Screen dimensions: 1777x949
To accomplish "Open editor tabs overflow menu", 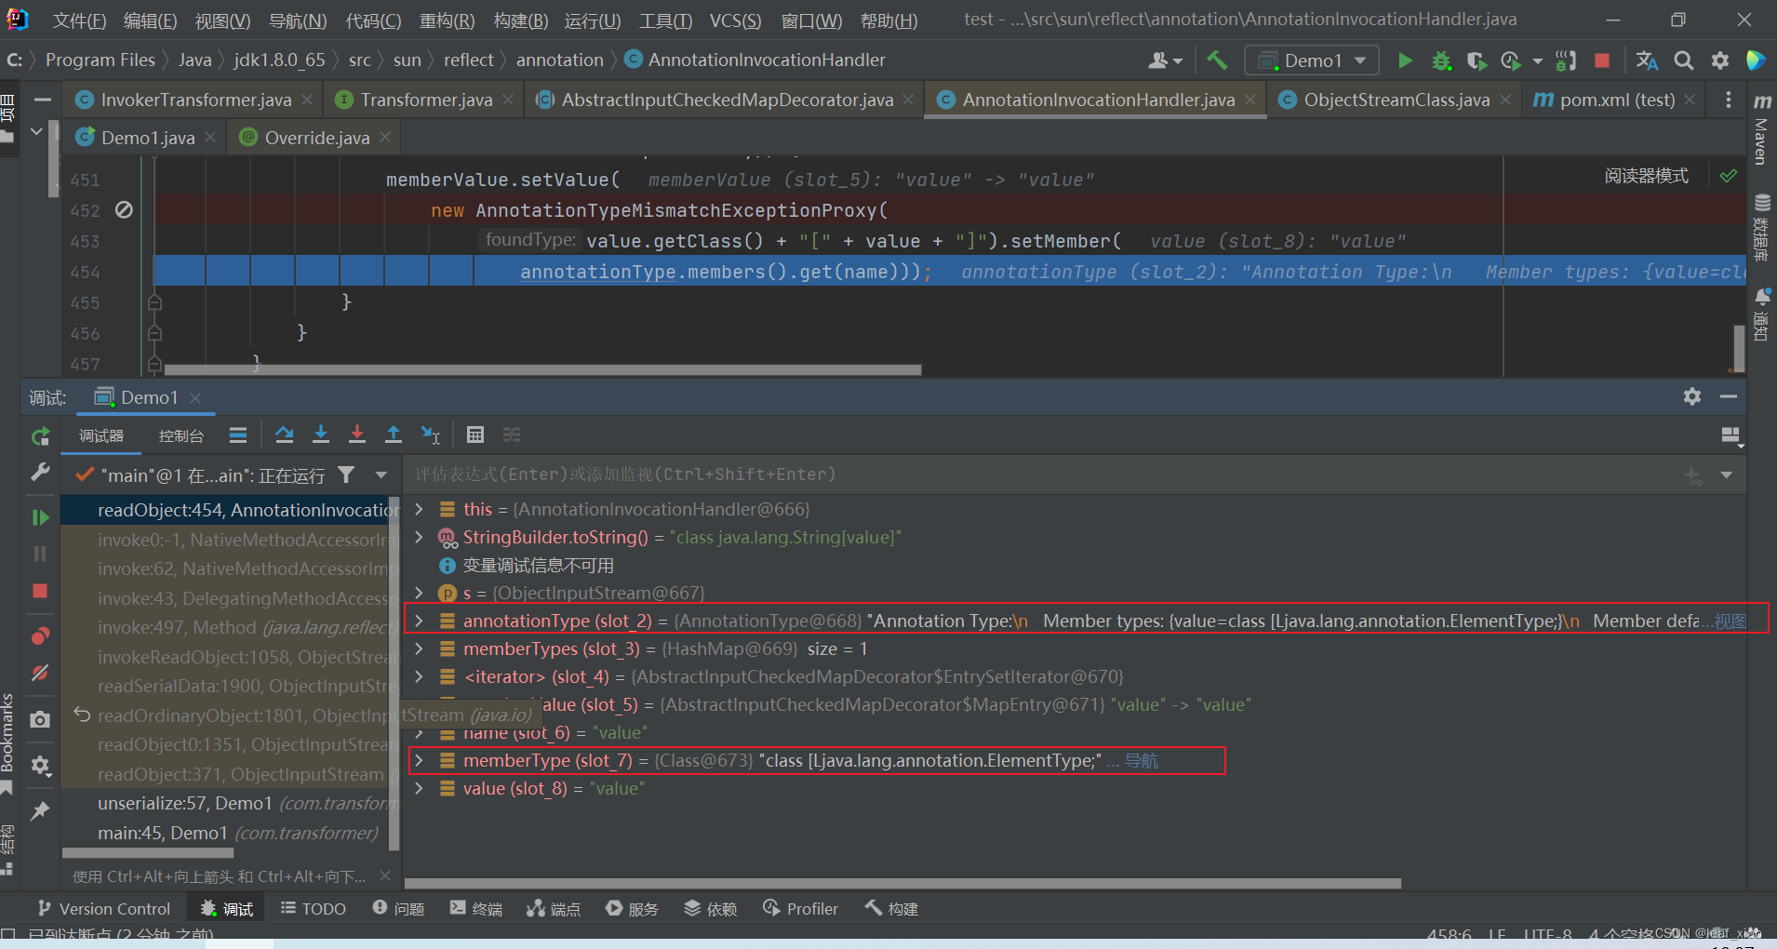I will tap(1729, 100).
